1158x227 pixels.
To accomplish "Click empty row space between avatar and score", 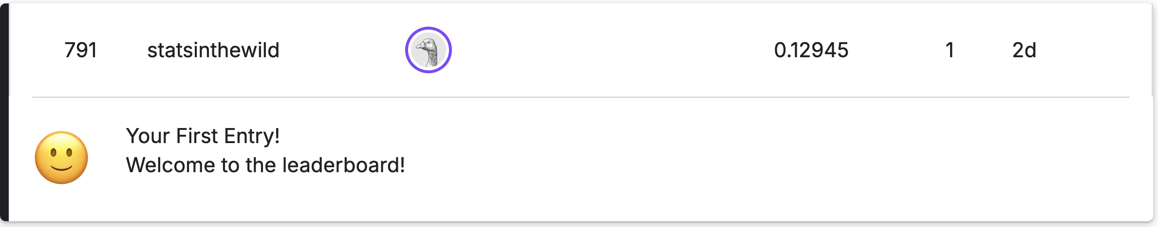I will click(609, 50).
